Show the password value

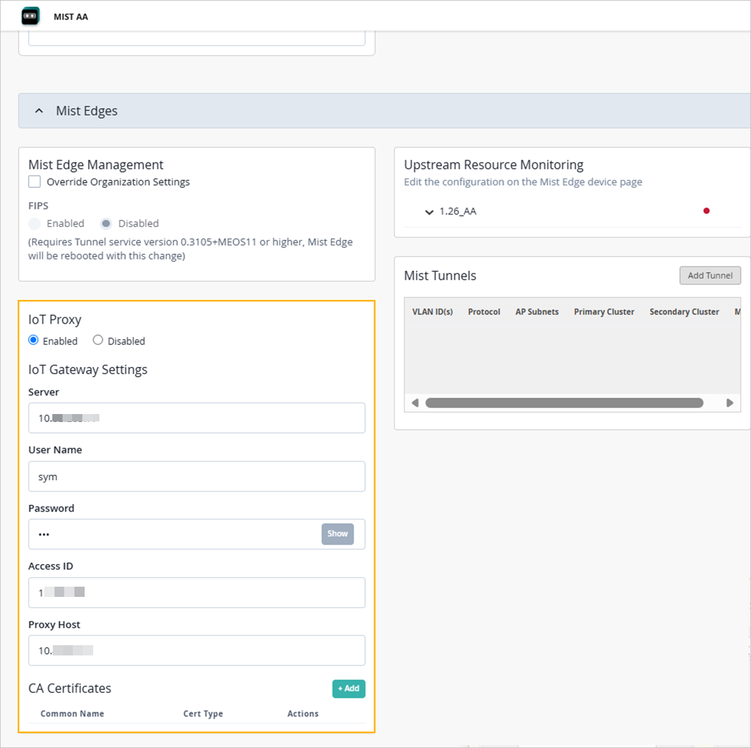(x=337, y=534)
